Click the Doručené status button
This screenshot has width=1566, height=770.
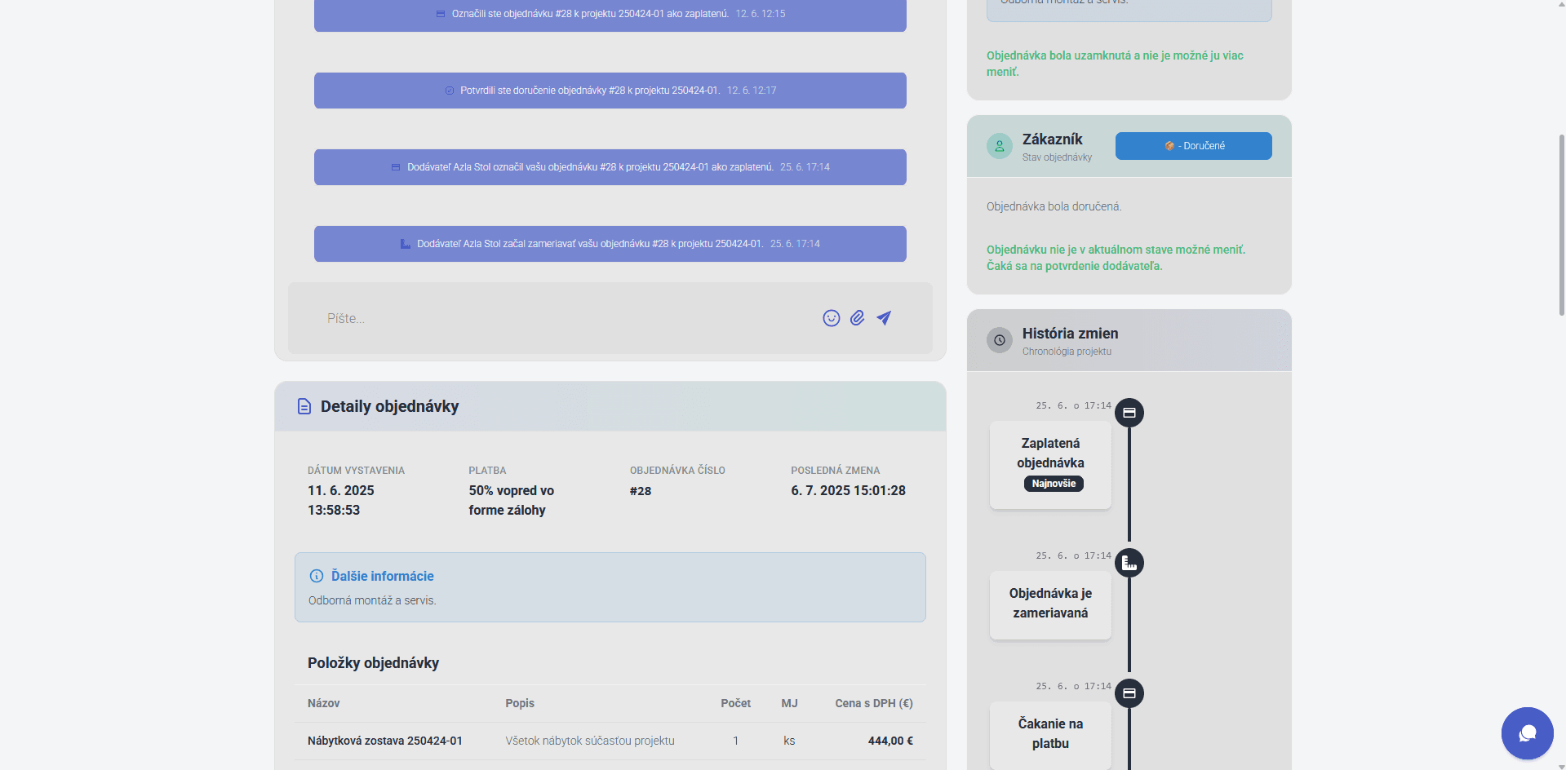[1193, 146]
